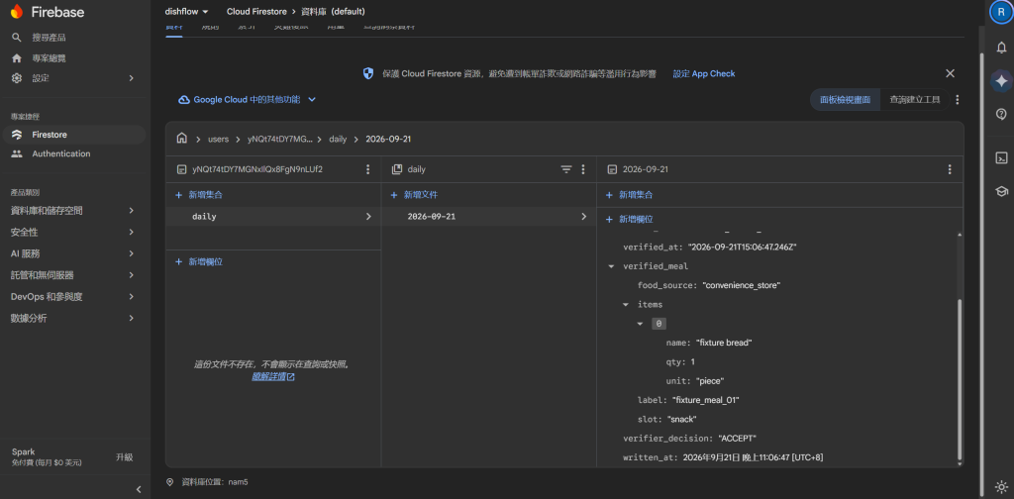
Task: Click the fields panel vertical scrollbar
Action: 959,379
